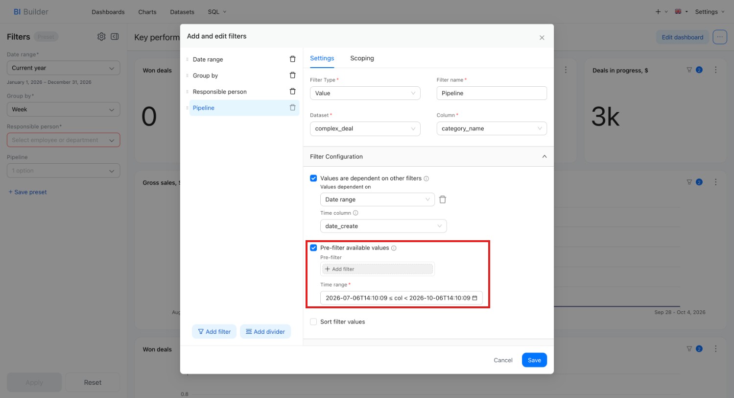Collapse the Filter Configuration section

click(544, 157)
